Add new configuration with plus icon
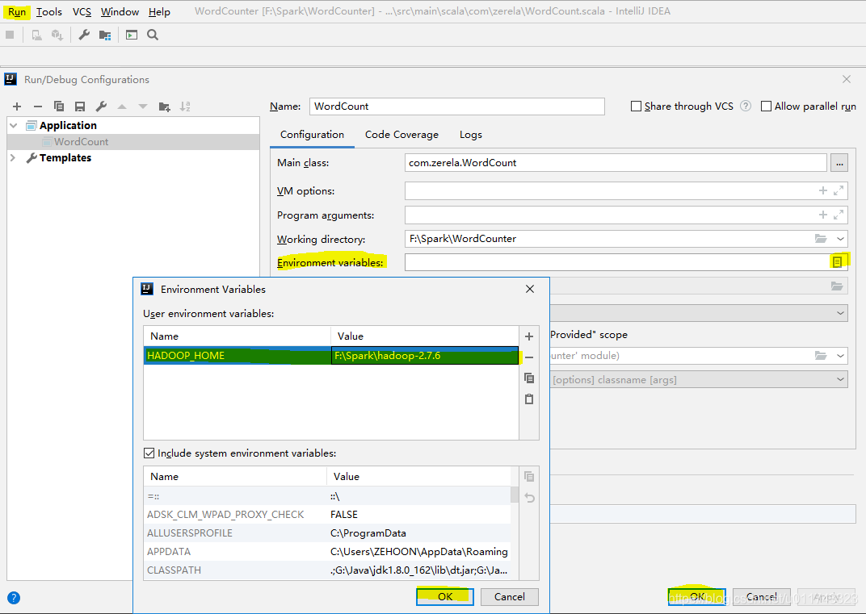 point(17,107)
